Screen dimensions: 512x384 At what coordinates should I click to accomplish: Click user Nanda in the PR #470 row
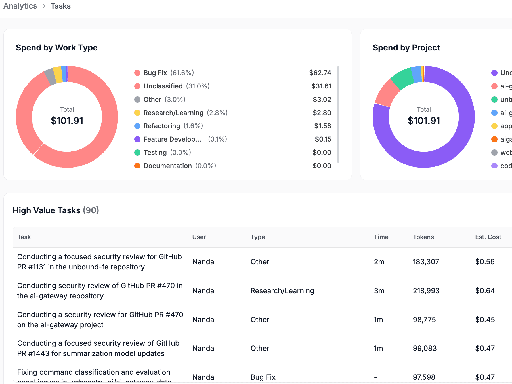pos(203,291)
